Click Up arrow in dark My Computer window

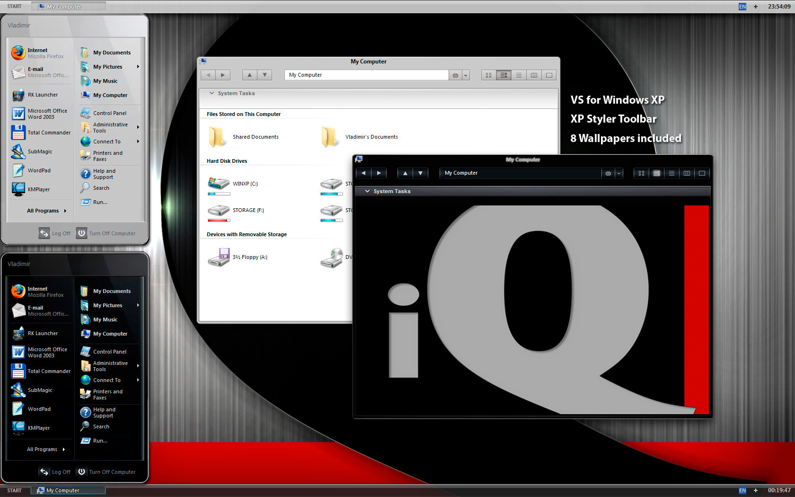point(405,173)
